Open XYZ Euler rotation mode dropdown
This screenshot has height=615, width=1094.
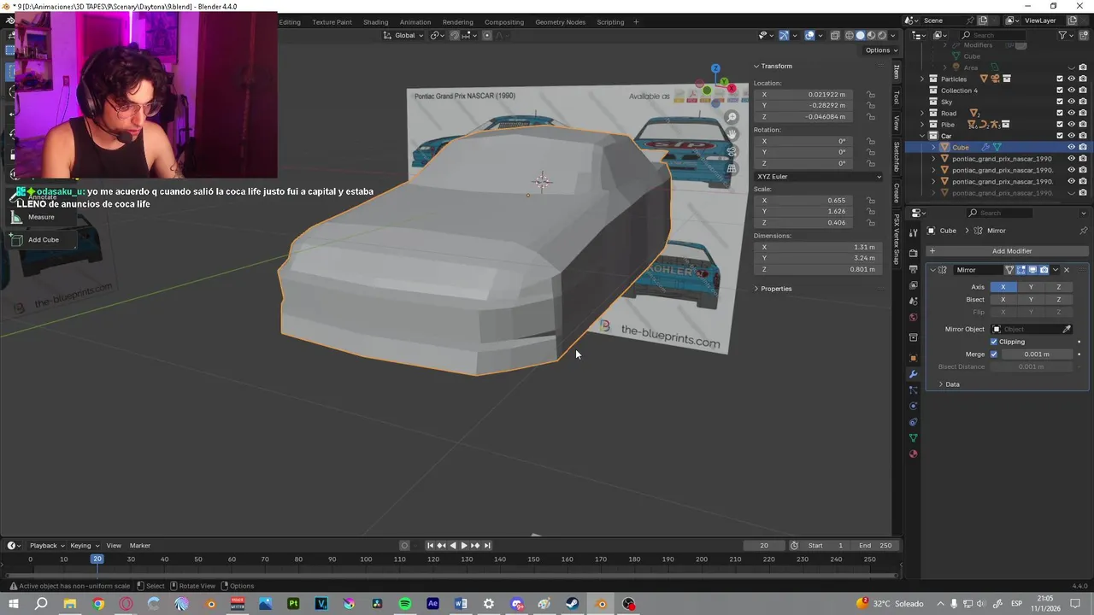819,177
